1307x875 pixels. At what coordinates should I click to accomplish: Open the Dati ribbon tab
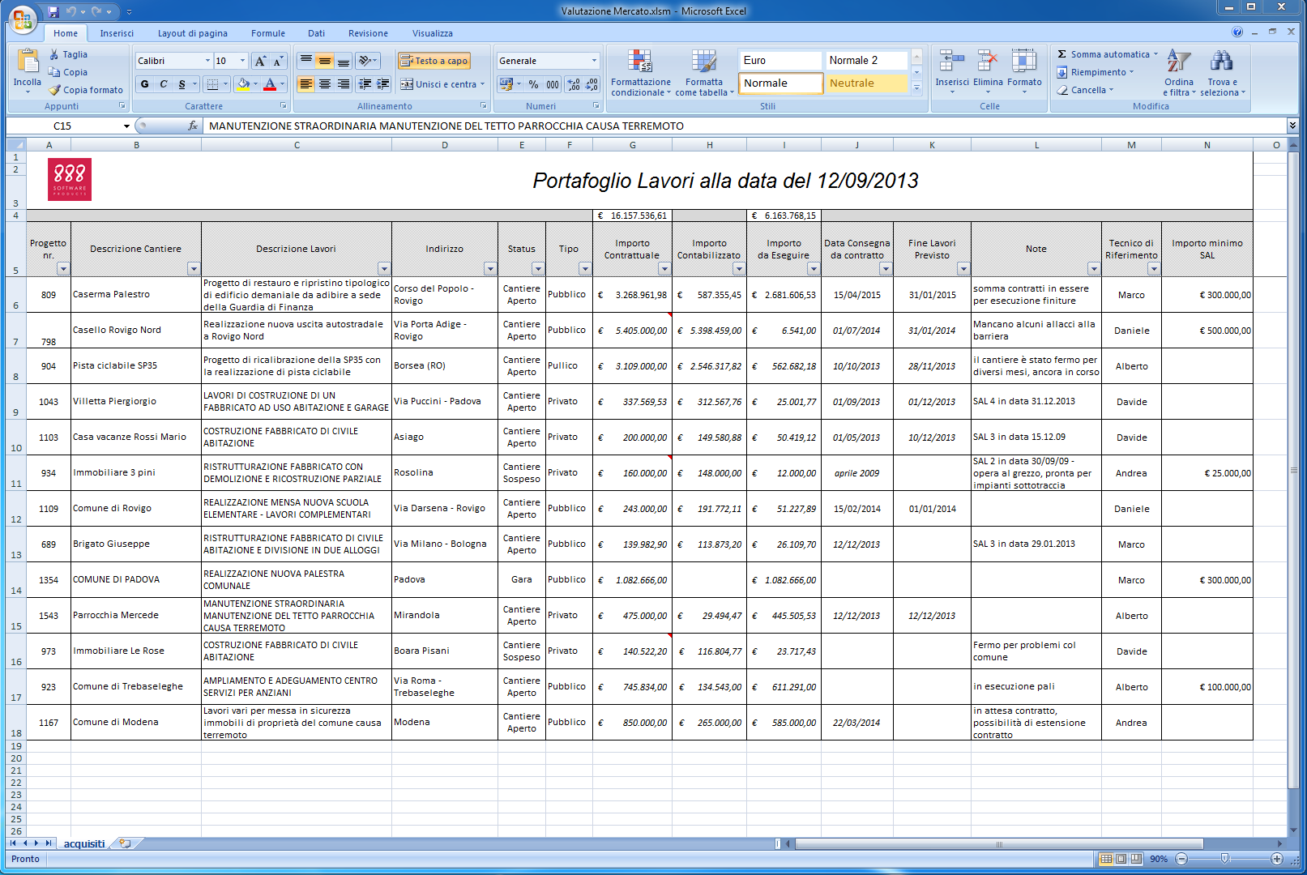point(316,33)
